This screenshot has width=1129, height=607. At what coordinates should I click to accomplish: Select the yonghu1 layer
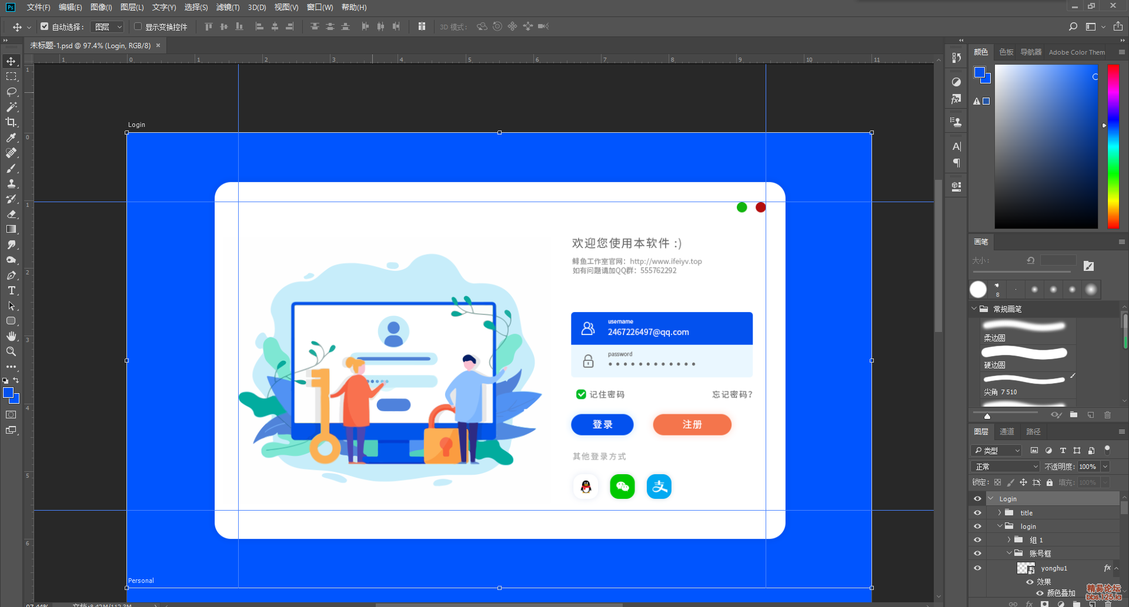point(1054,568)
